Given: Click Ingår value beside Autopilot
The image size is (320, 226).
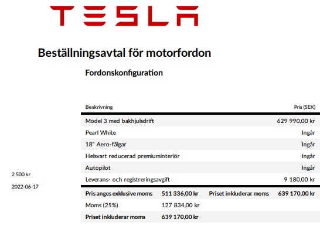Looking at the screenshot, I should click(308, 167).
